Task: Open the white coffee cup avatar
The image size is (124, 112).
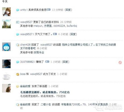Action: [6, 76]
